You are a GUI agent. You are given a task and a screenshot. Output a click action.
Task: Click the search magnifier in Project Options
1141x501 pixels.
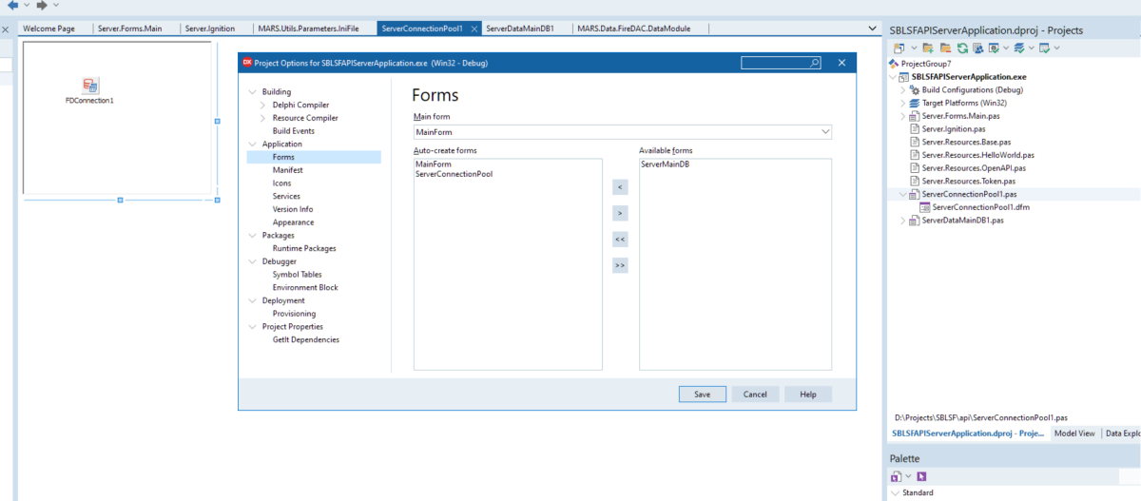tap(815, 63)
